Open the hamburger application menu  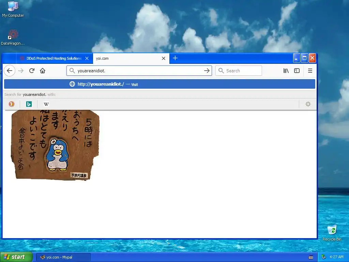[x=310, y=71]
